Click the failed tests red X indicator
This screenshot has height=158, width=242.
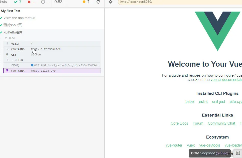31,2
